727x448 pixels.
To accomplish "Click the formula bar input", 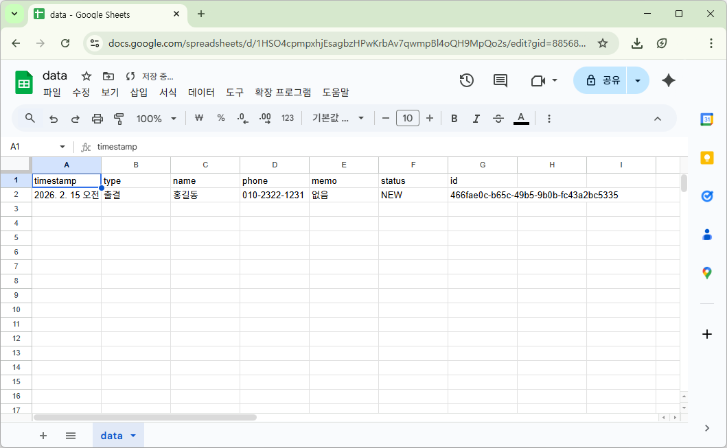I will (x=384, y=147).
